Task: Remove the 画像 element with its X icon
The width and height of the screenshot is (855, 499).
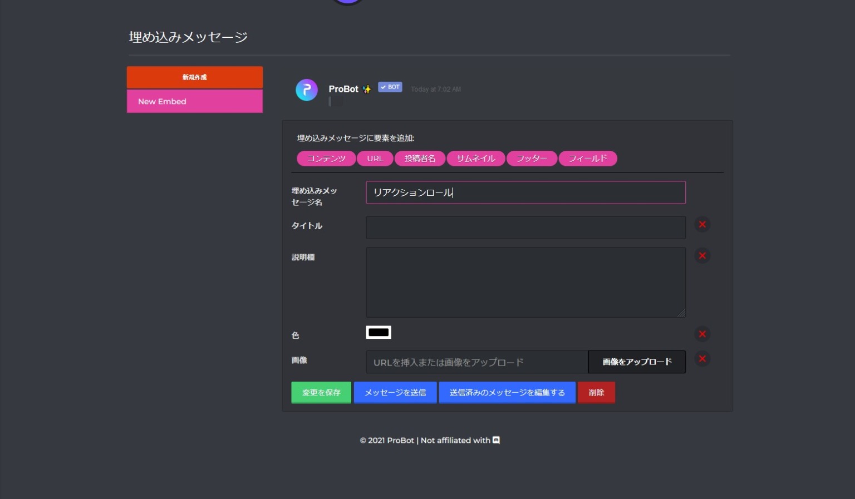Action: click(x=702, y=359)
